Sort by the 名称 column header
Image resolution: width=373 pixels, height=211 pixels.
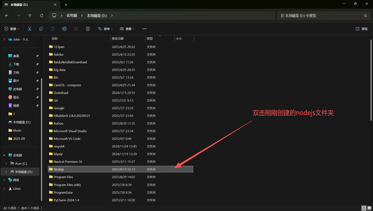pyautogui.click(x=55, y=39)
